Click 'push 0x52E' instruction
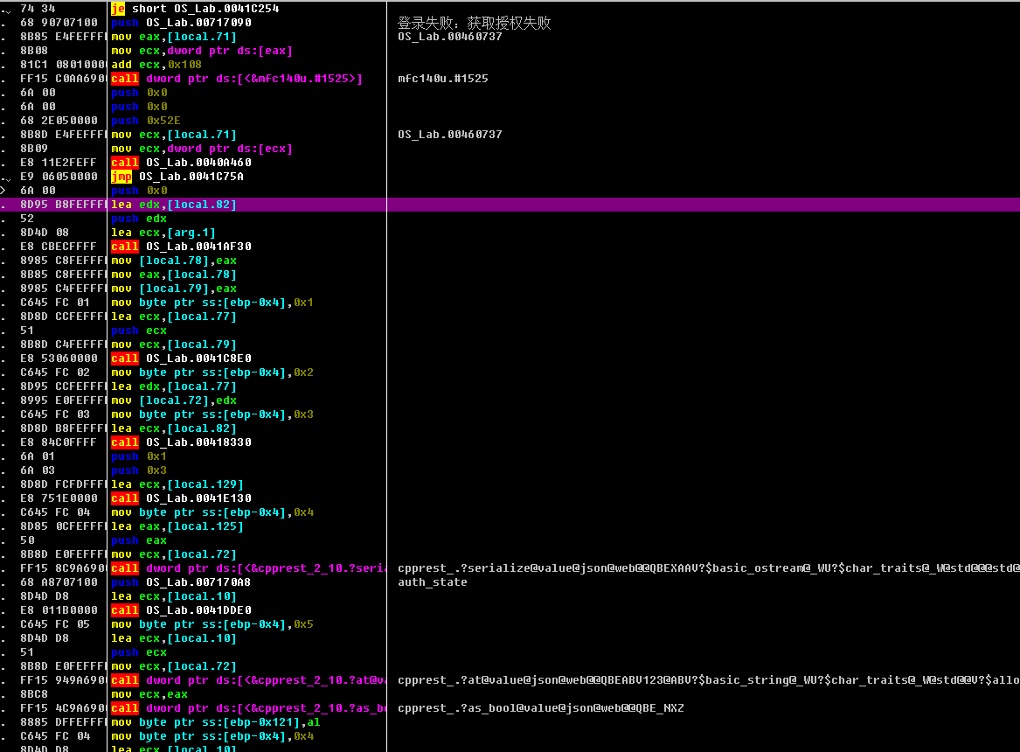This screenshot has height=752, width=1020. point(146,121)
